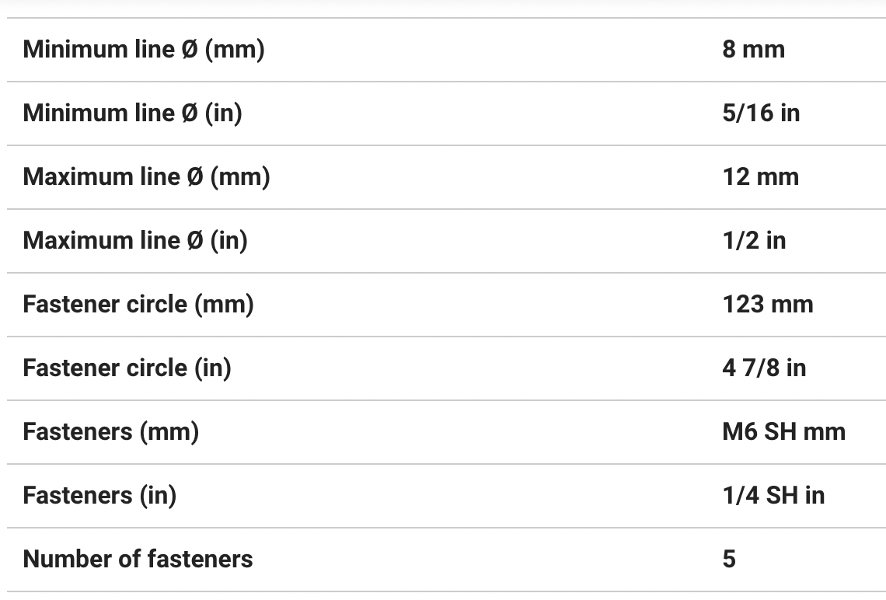886x600 pixels.
Task: Select the "123 mm" value
Action: click(767, 305)
